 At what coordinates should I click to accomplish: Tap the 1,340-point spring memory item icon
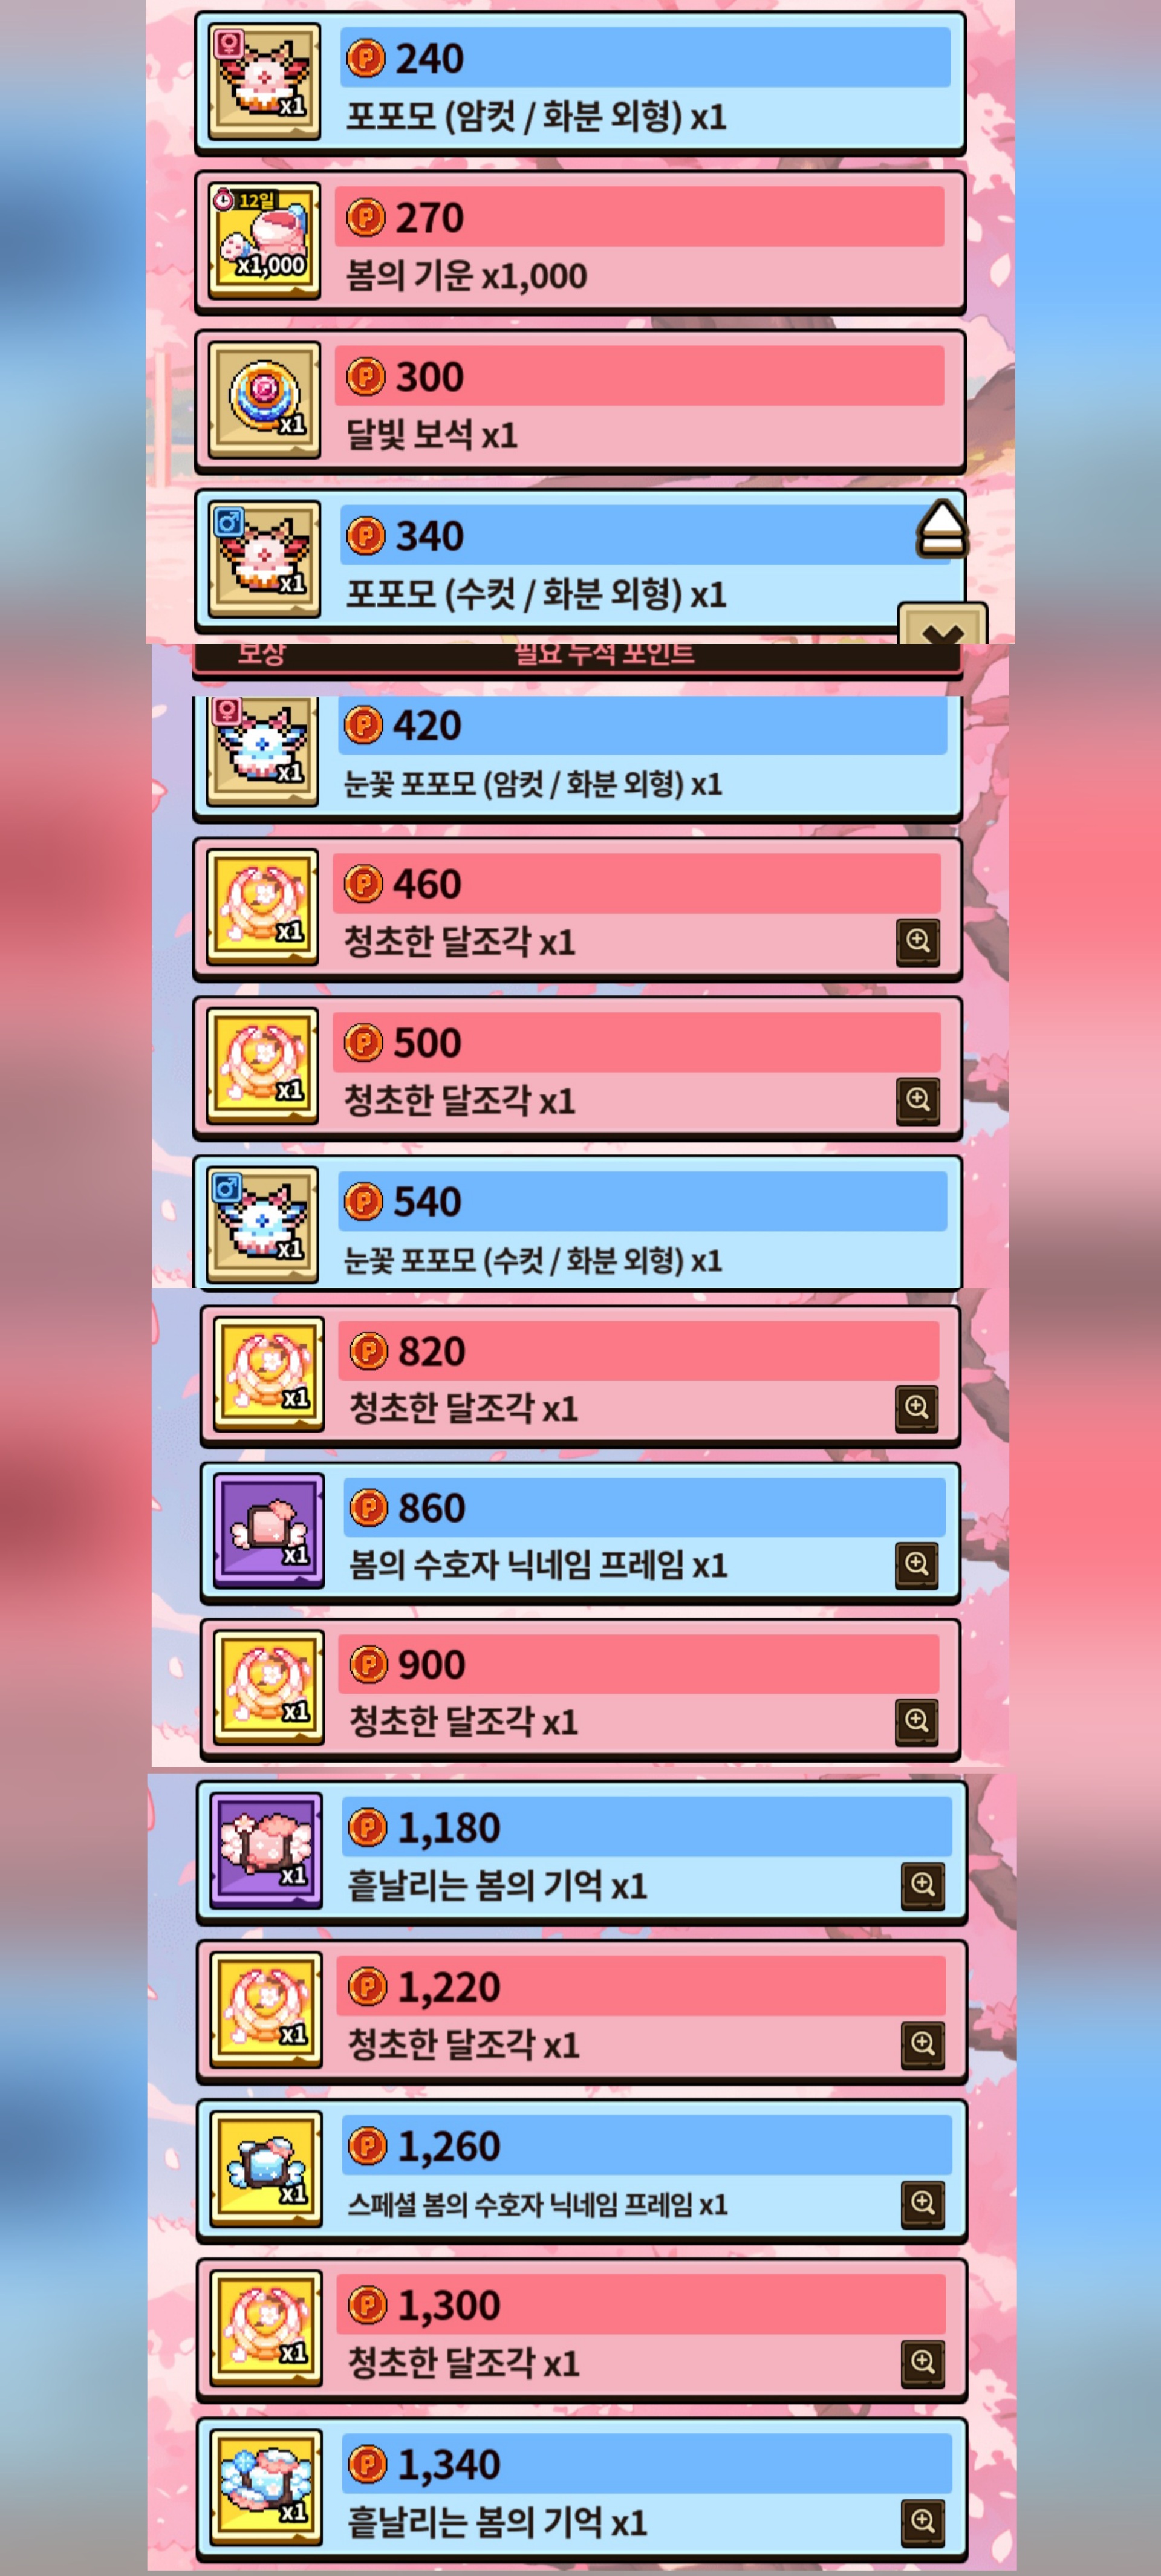[266, 2487]
